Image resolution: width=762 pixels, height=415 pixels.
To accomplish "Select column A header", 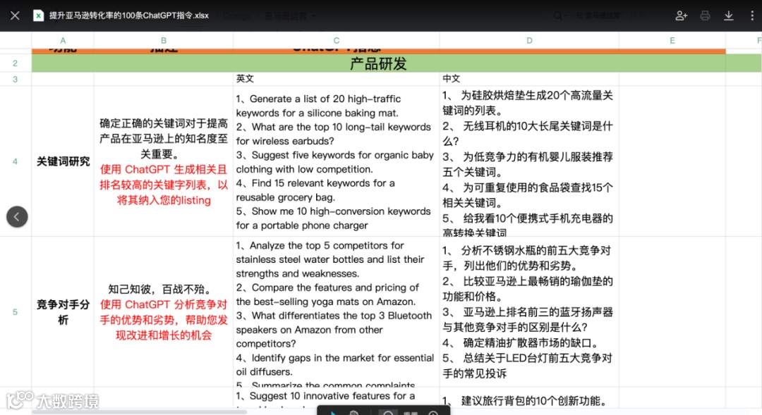I will [63, 41].
